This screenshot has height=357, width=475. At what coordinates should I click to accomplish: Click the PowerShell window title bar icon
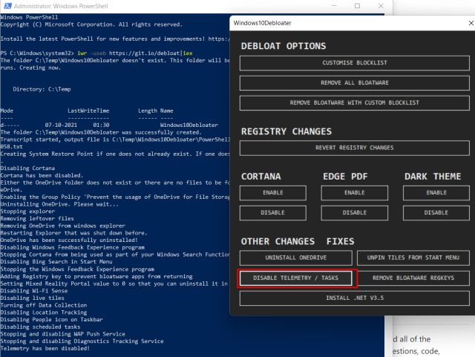(x=7, y=6)
